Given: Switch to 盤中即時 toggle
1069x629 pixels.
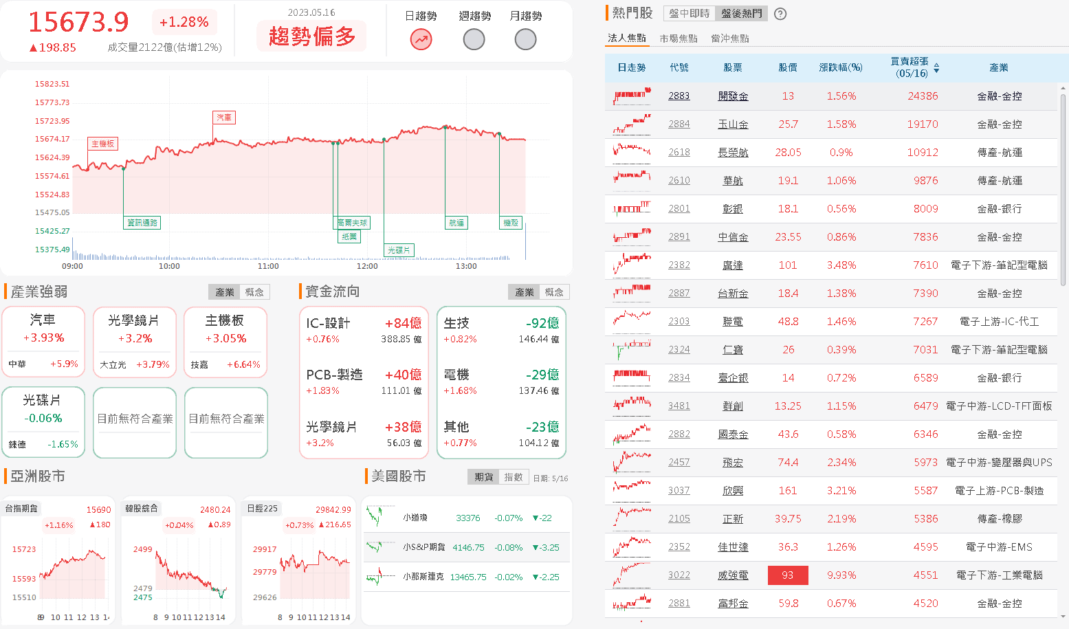Looking at the screenshot, I should click(690, 14).
